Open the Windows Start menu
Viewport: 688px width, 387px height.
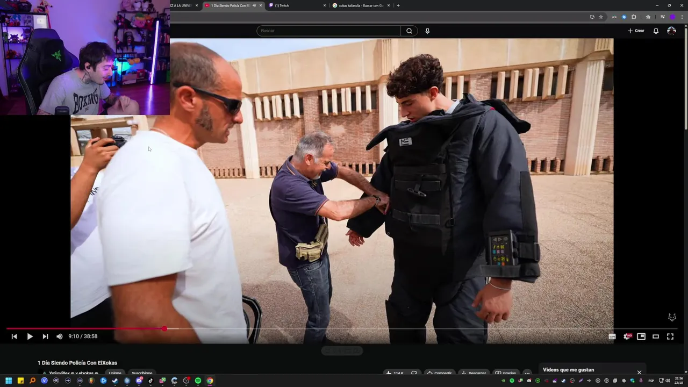(9, 381)
